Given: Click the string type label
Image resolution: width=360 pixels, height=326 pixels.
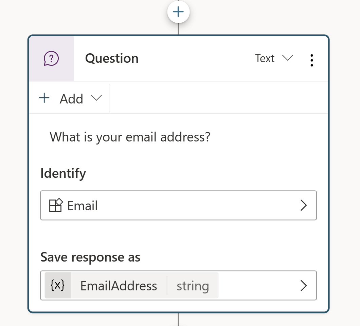Looking at the screenshot, I should coord(193,286).
